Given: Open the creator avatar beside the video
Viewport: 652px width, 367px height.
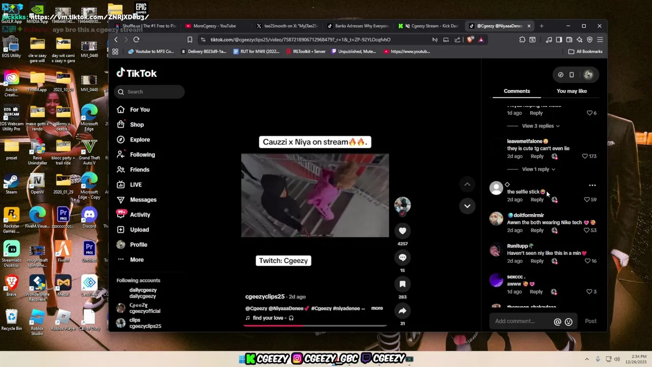Looking at the screenshot, I should coord(402,205).
